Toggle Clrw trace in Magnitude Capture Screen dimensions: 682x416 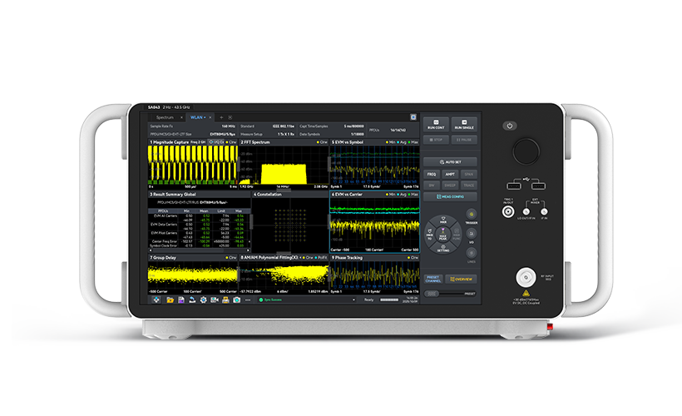tap(230, 142)
